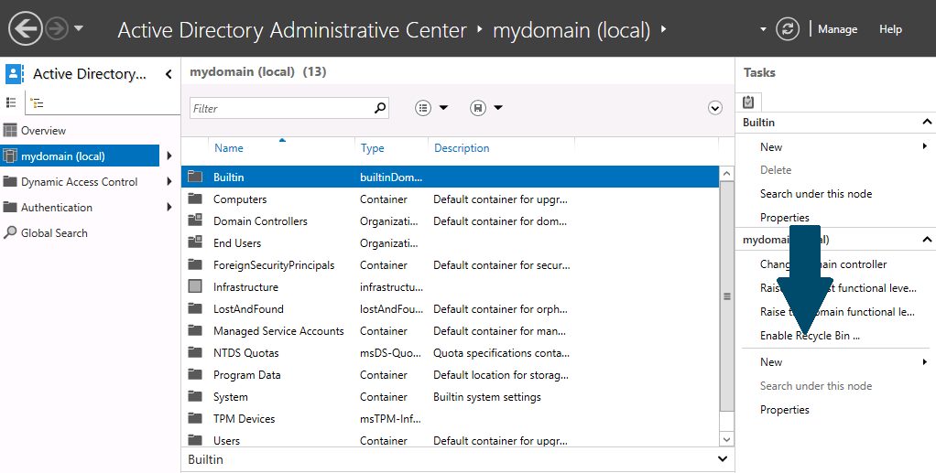This screenshot has width=936, height=473.
Task: Click the Domain Controllers OU icon
Action: click(195, 220)
